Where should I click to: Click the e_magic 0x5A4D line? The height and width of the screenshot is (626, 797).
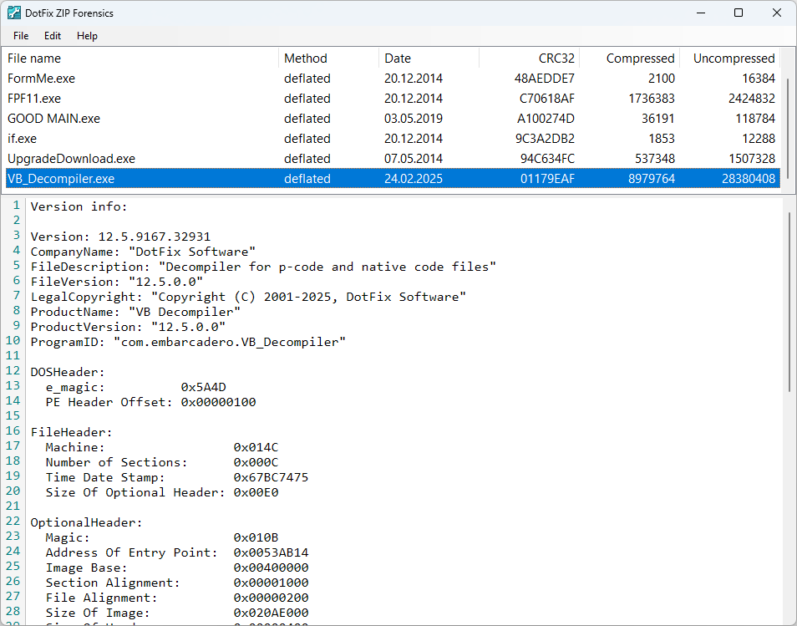(135, 387)
